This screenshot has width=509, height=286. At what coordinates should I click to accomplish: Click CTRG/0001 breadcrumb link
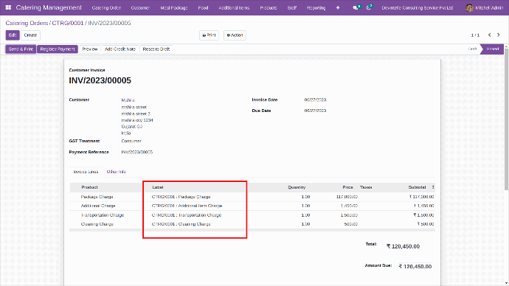click(x=68, y=23)
